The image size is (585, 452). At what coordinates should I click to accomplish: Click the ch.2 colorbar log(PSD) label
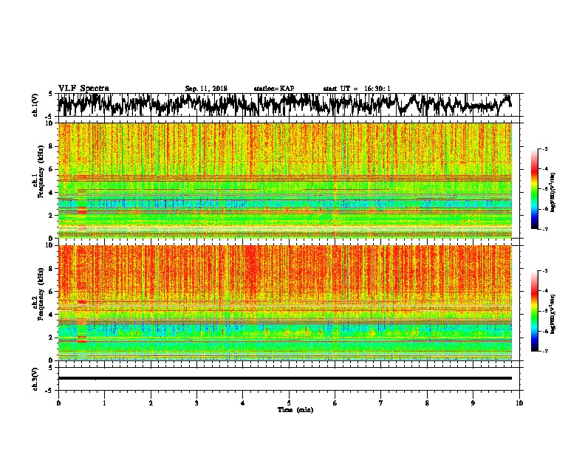553,314
